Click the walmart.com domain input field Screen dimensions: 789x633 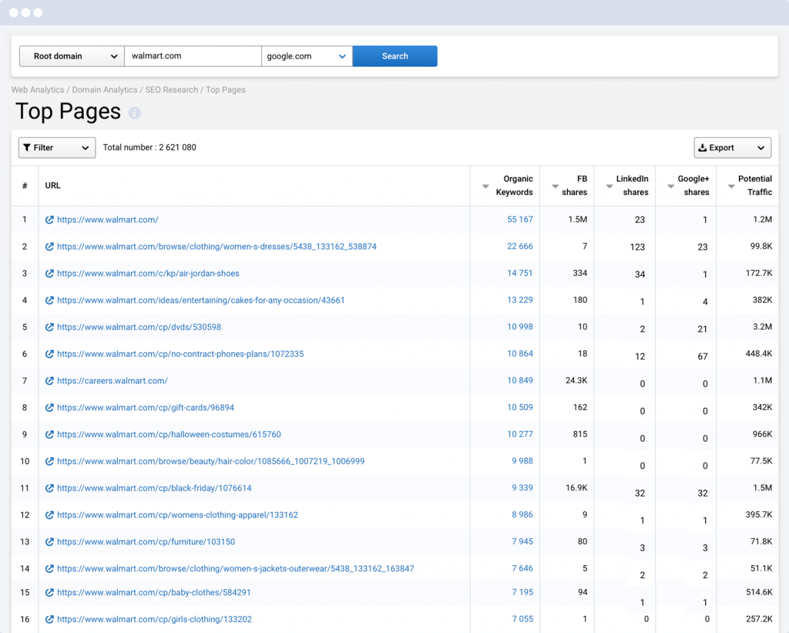click(x=193, y=56)
